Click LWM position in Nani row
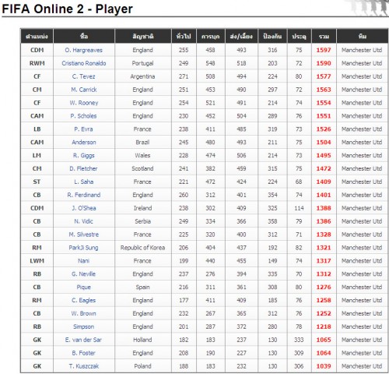389x374 pixels. (37, 261)
